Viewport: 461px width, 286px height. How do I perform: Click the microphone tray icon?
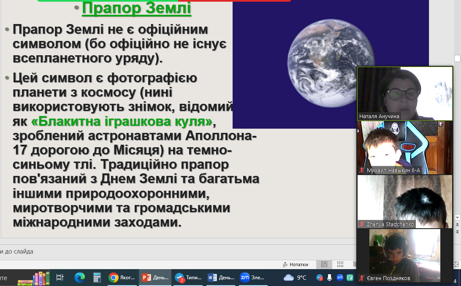[x=330, y=278]
